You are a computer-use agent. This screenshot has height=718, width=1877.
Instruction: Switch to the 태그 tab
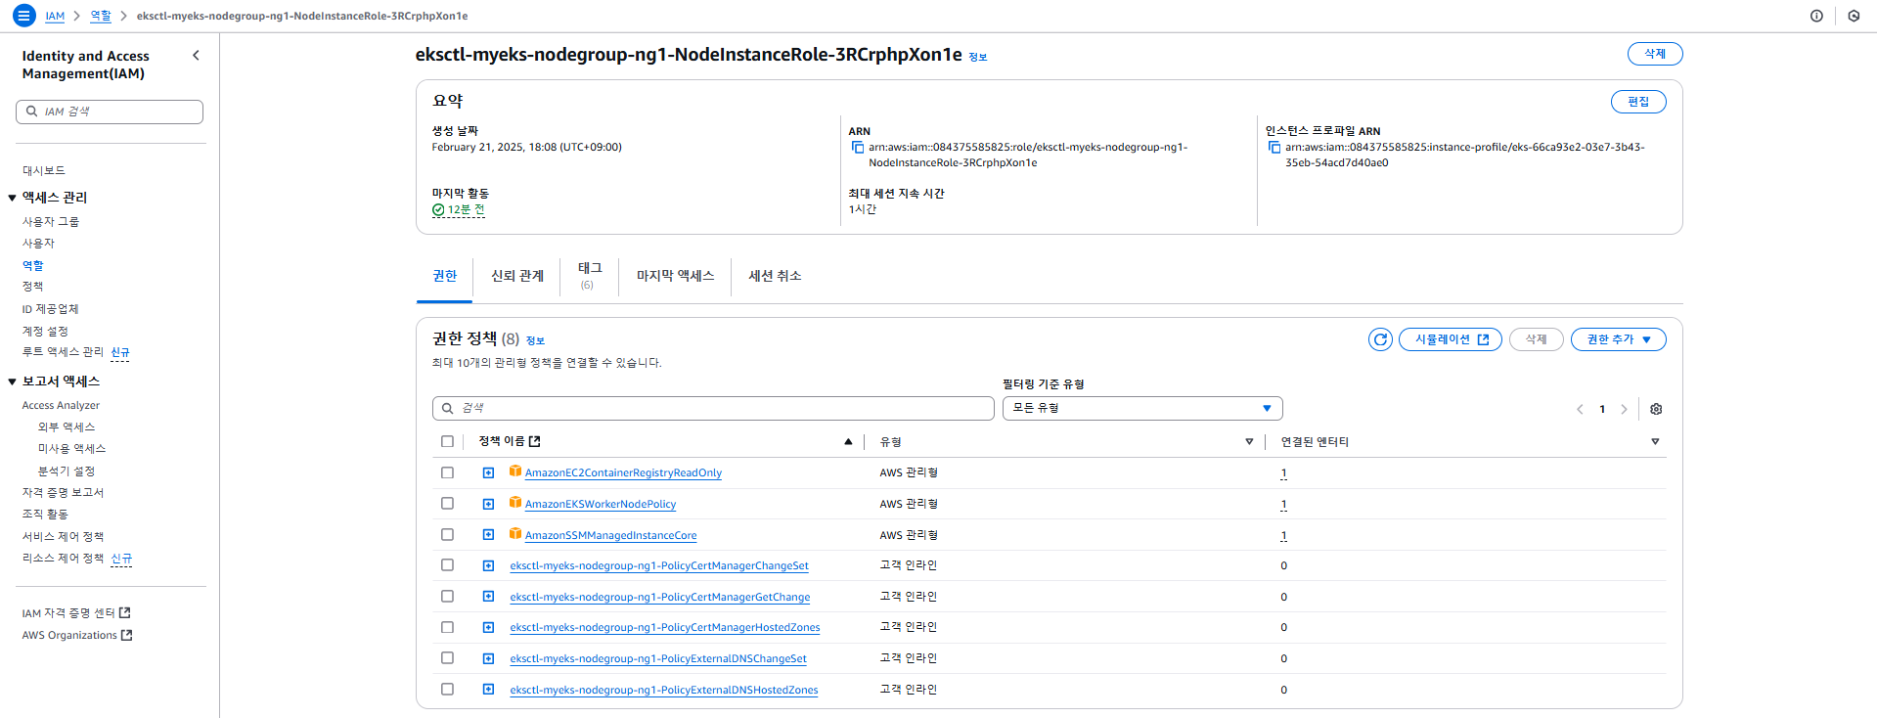pyautogui.click(x=590, y=276)
